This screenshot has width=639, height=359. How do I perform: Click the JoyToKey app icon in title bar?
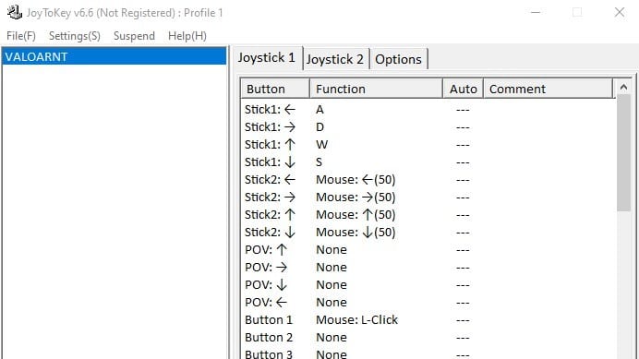(15, 12)
